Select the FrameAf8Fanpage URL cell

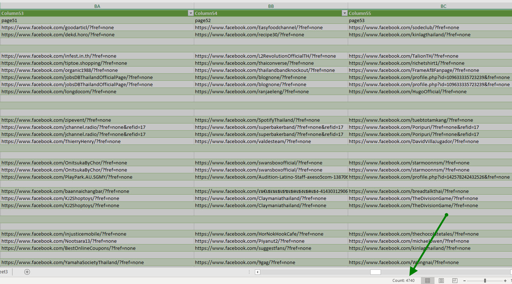pos(430,70)
